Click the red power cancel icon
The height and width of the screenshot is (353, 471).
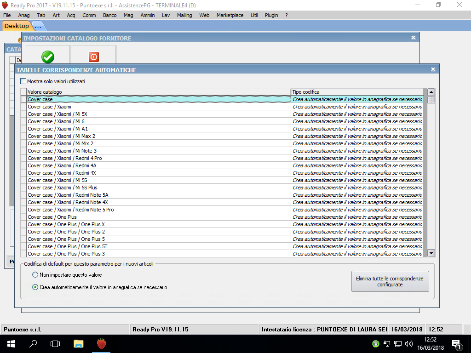[94, 57]
